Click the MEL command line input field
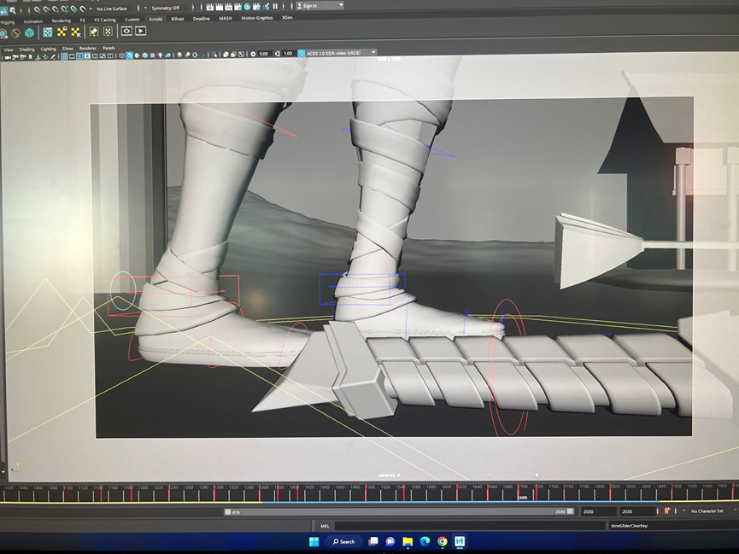 [x=470, y=525]
